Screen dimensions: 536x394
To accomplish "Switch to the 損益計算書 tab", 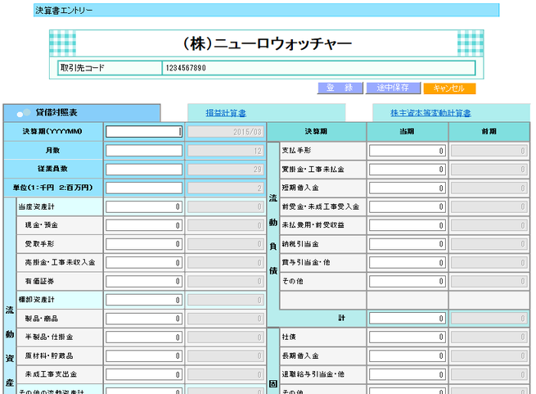I will click(x=226, y=113).
